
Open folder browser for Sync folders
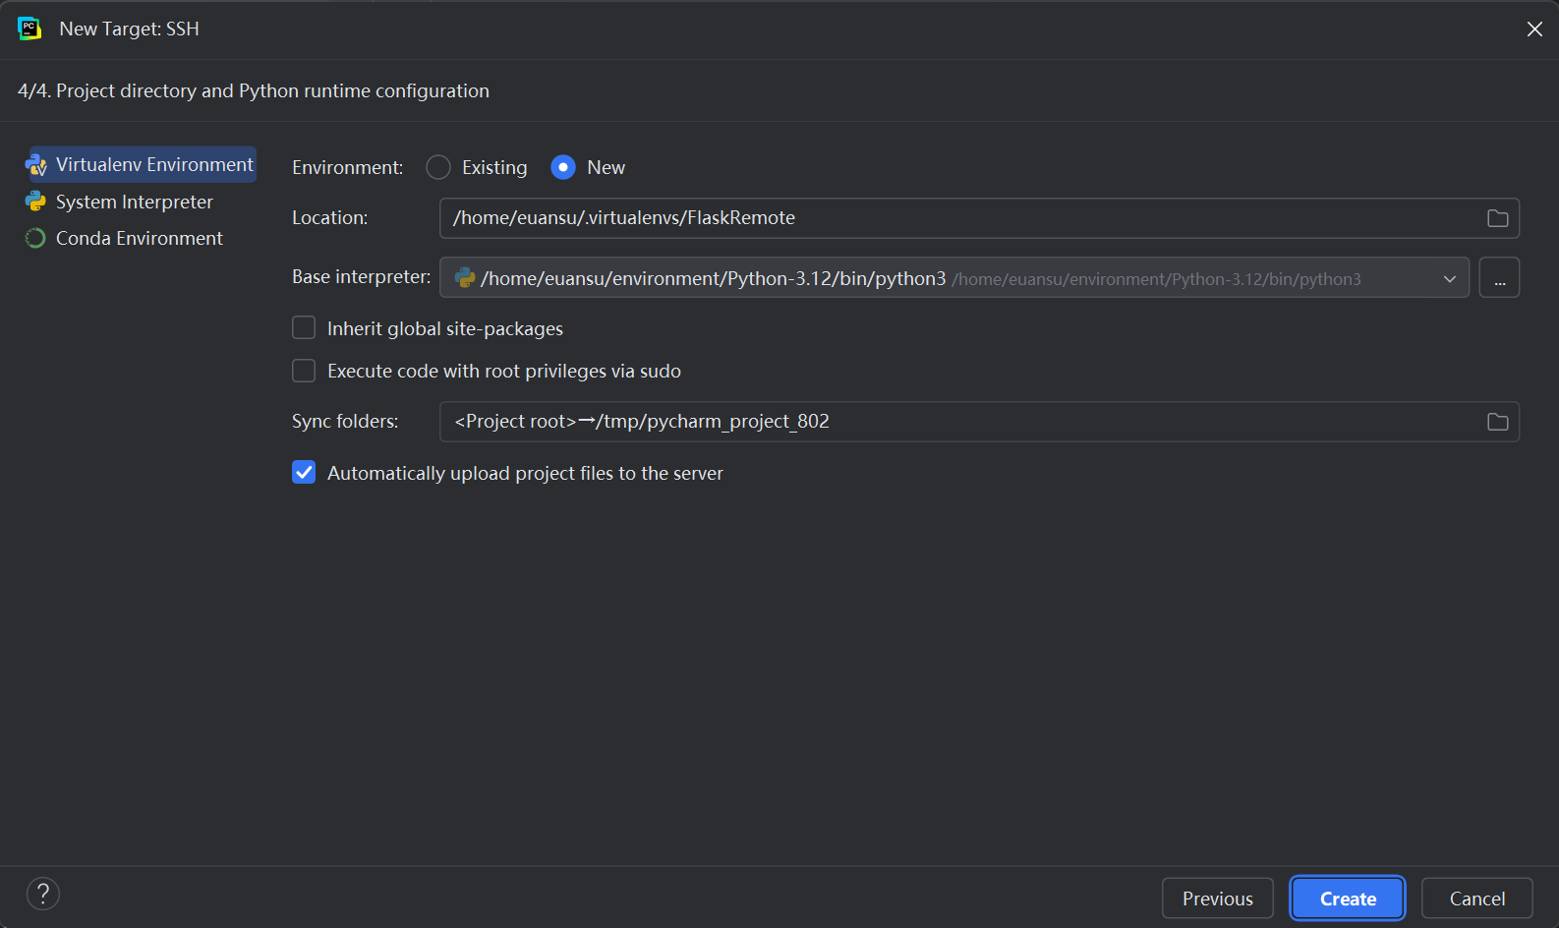tap(1497, 422)
